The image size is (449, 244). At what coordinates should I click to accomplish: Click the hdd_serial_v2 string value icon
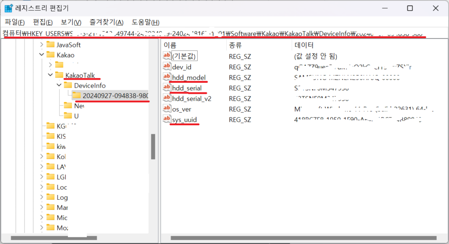(x=167, y=98)
